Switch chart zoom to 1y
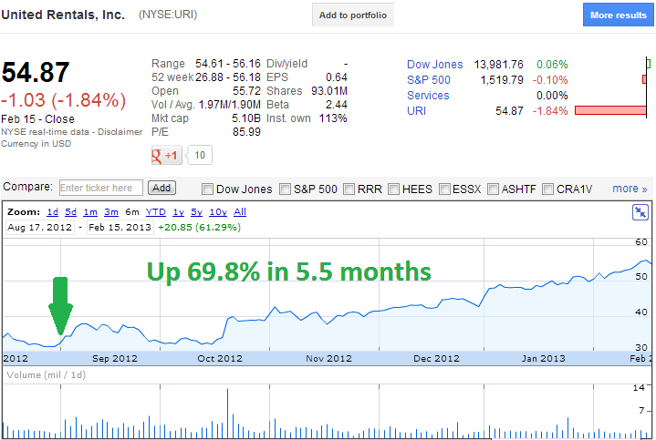This screenshot has width=656, height=440. tap(179, 212)
